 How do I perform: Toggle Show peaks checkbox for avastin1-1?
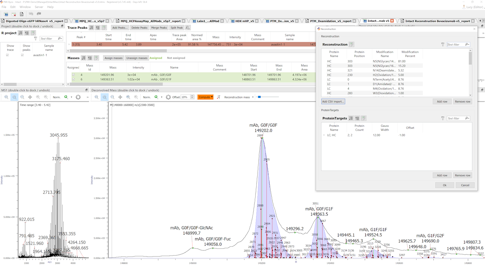(x=22, y=55)
